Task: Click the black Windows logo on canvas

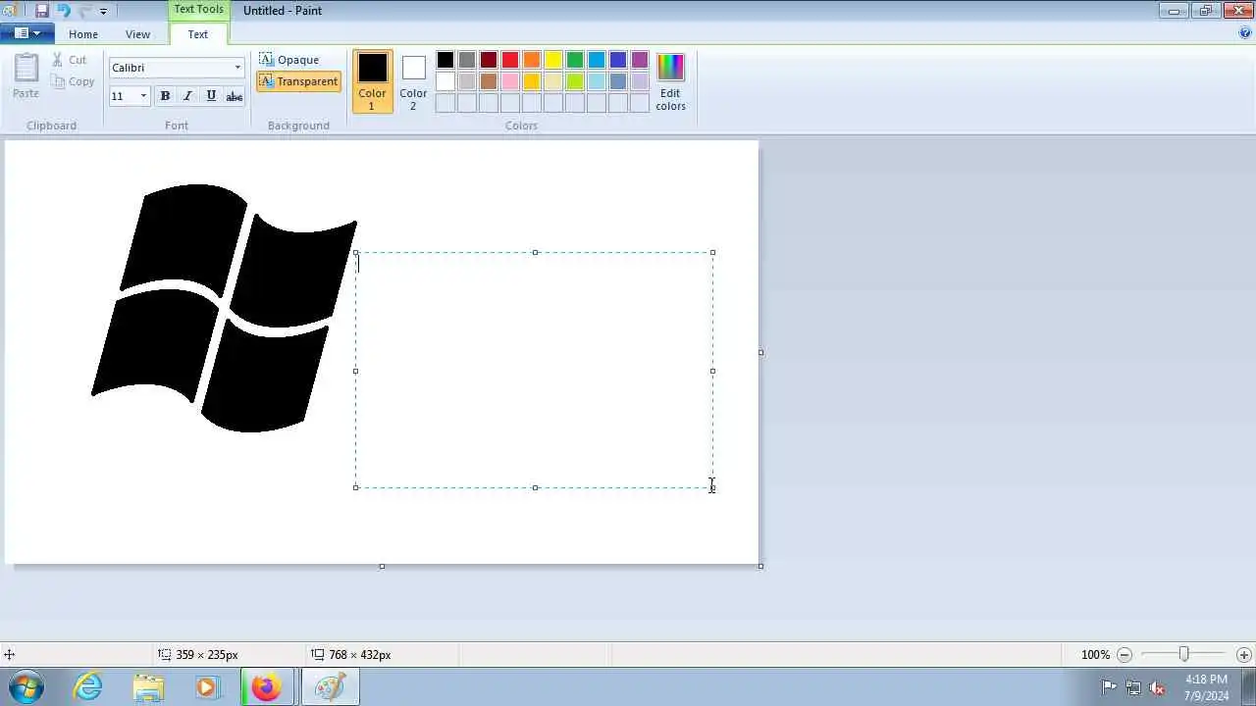Action: 224,308
